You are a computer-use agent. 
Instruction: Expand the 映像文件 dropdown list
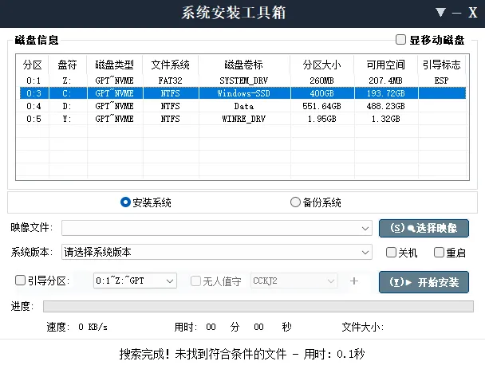[x=365, y=229]
